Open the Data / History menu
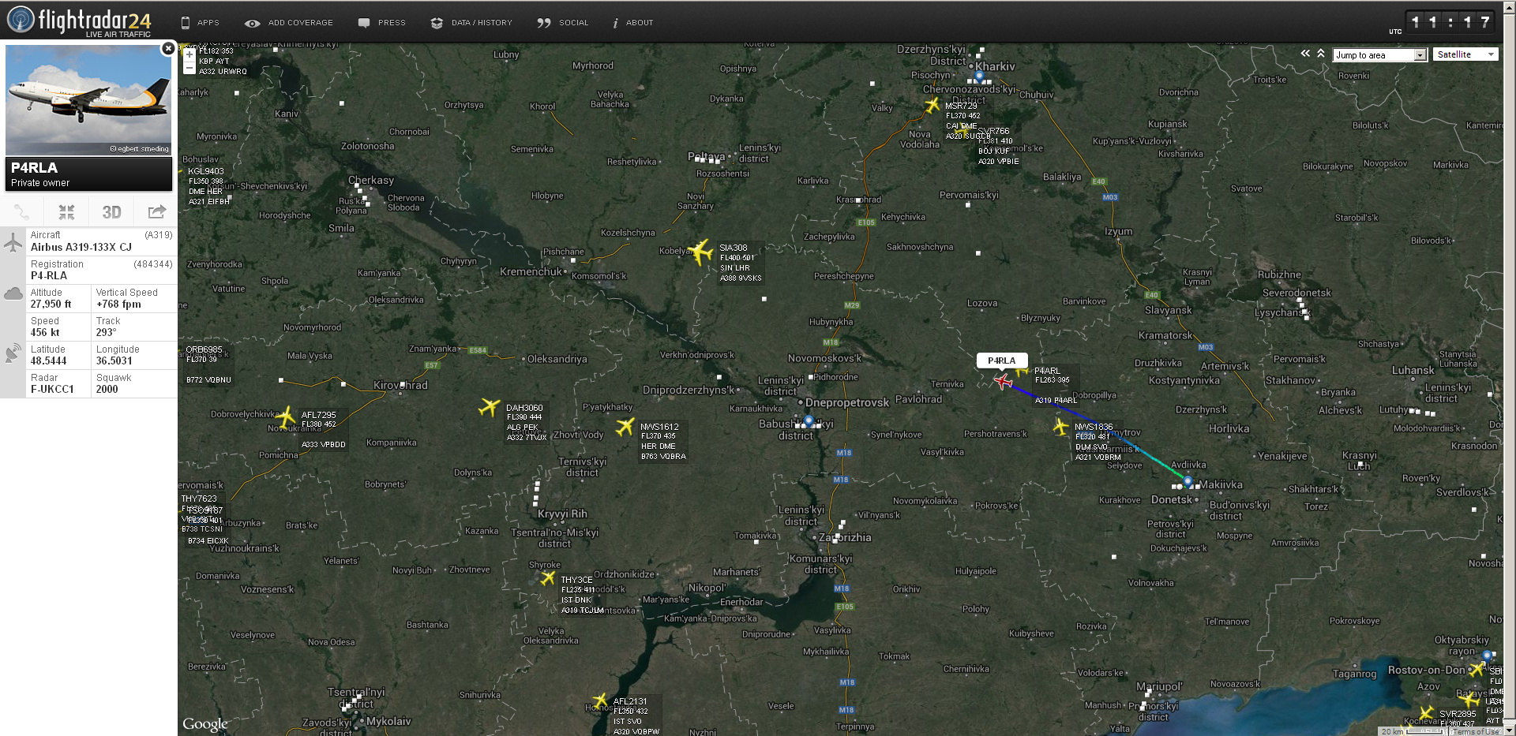 (472, 23)
